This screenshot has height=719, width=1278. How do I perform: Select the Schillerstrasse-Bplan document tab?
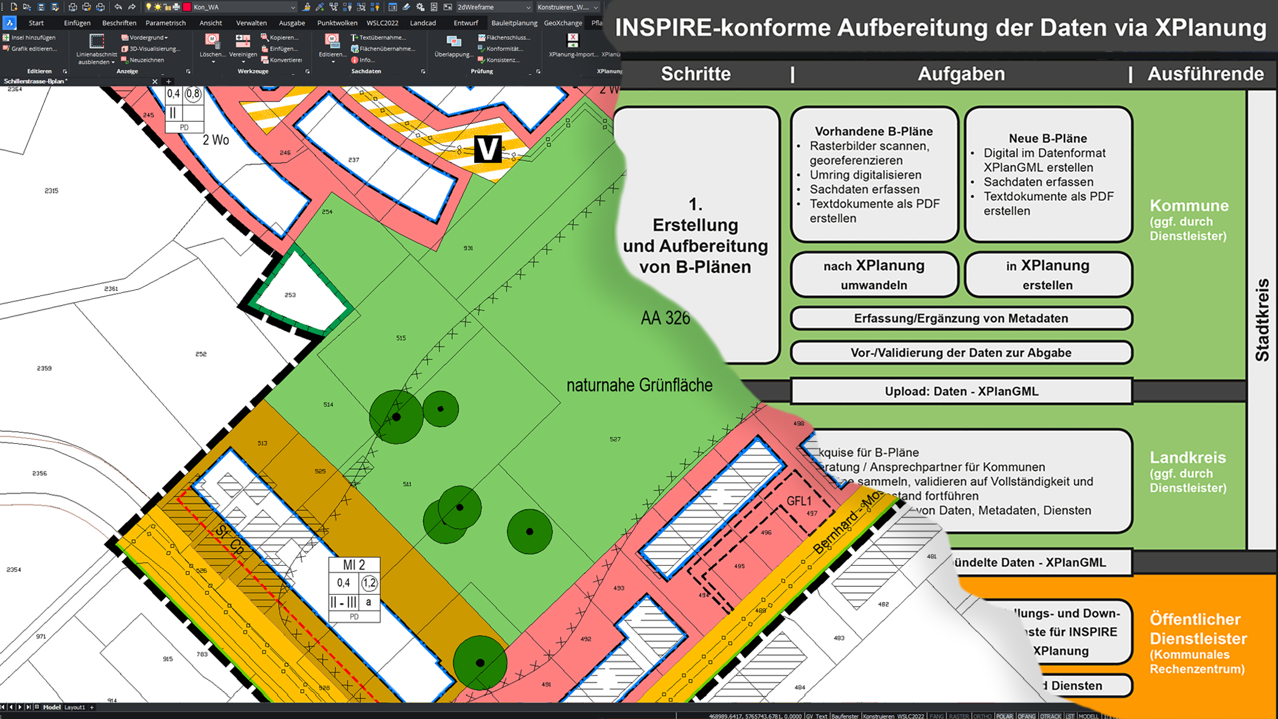(x=35, y=81)
